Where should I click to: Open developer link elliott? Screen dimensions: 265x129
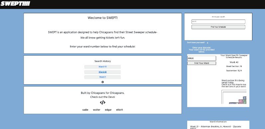[119, 110]
